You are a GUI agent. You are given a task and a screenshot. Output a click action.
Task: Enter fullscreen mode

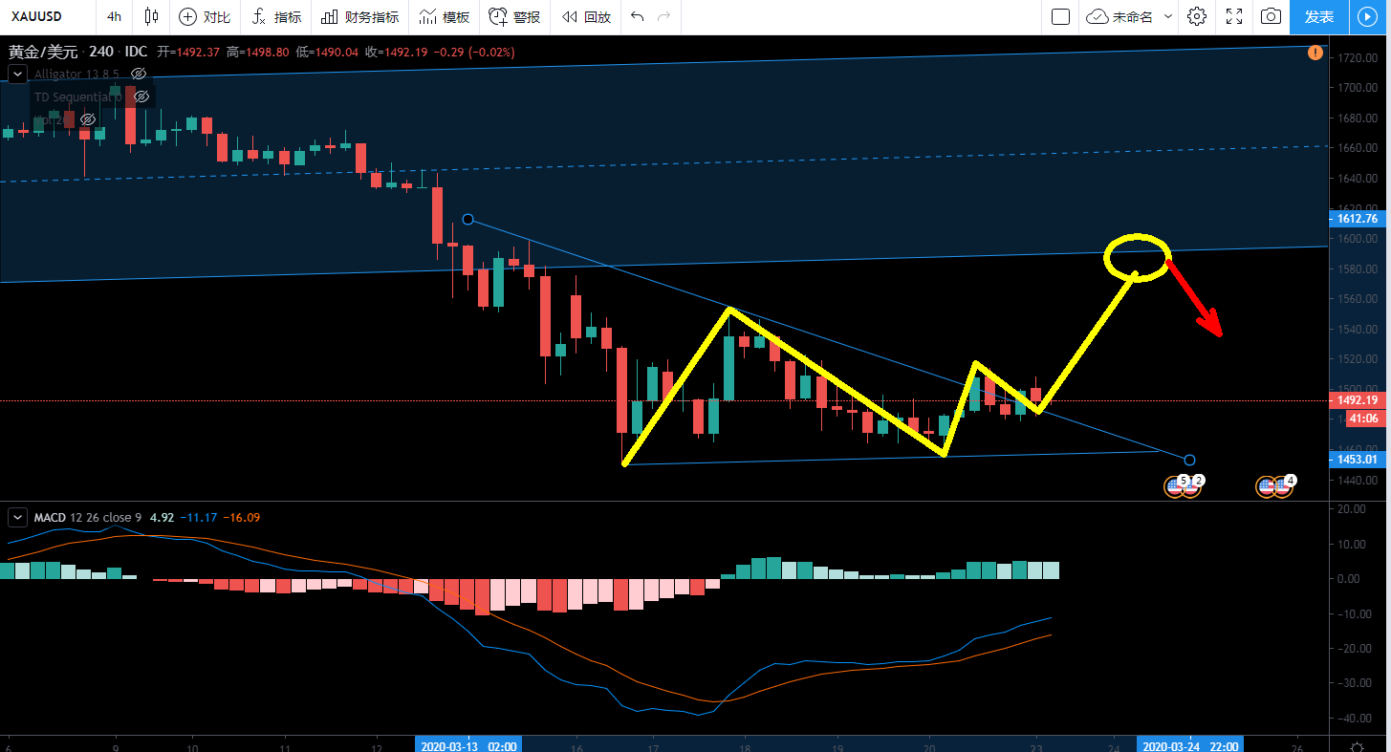[x=1234, y=16]
